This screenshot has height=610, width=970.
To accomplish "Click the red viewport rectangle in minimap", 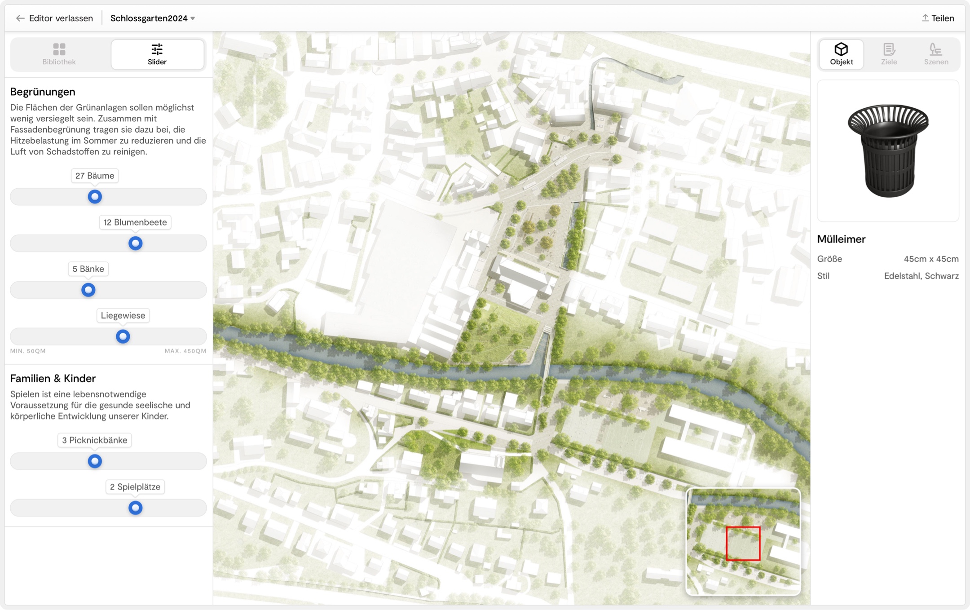I will pos(743,544).
